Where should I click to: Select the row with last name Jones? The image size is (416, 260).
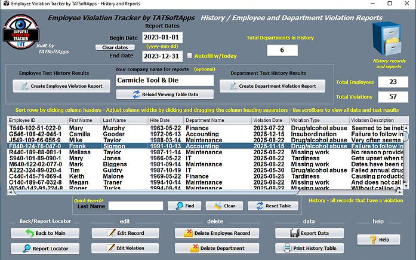205,158
